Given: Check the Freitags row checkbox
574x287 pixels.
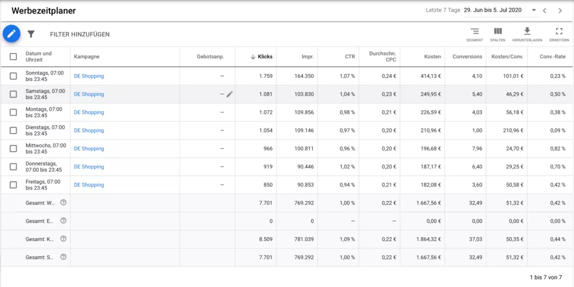Looking at the screenshot, I should (x=13, y=185).
